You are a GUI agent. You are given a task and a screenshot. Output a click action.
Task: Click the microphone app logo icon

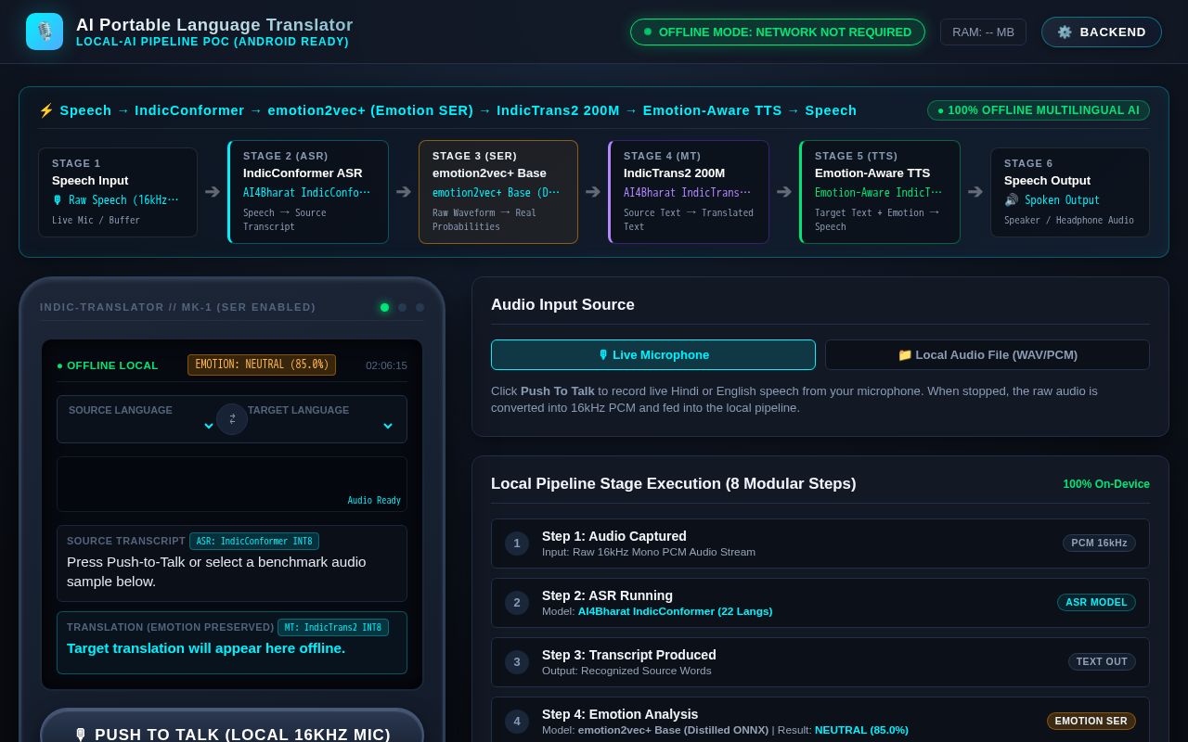pyautogui.click(x=45, y=32)
